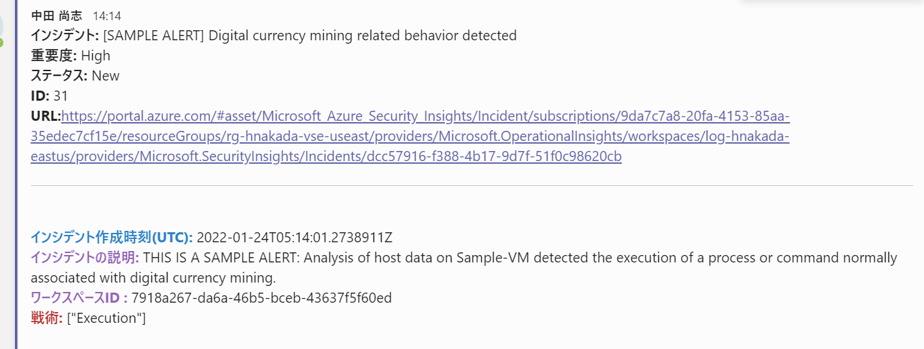Viewport: 924px width, 349px height.
Task: Open the portal.azure.com incident URL
Action: (x=425, y=116)
